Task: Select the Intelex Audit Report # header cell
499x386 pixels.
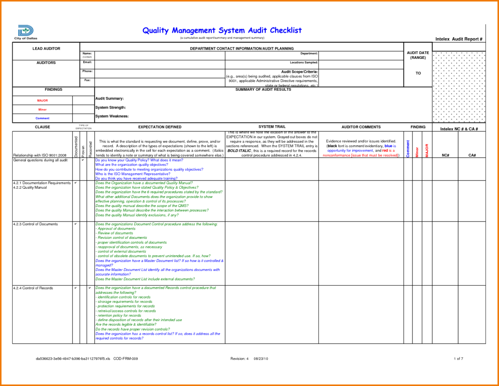Action: (x=458, y=39)
